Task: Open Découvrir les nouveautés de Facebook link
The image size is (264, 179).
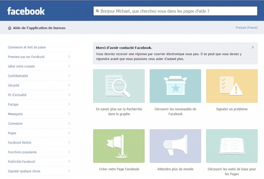Action: tap(175, 111)
